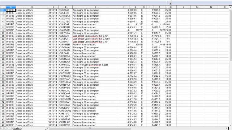The image size is (232, 130).
Task: Click the value 12.67 in column K
Action: coord(171,65)
